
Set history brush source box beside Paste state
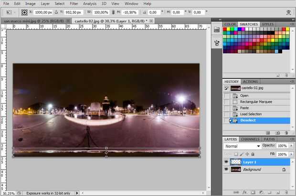click(226, 108)
